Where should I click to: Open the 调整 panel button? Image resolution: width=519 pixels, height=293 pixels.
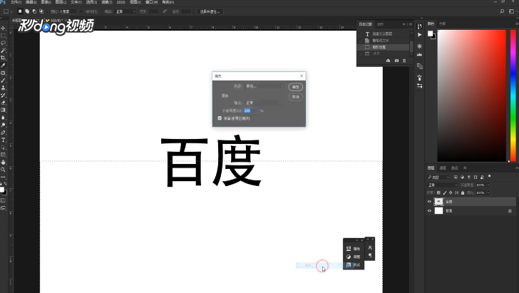click(x=353, y=257)
